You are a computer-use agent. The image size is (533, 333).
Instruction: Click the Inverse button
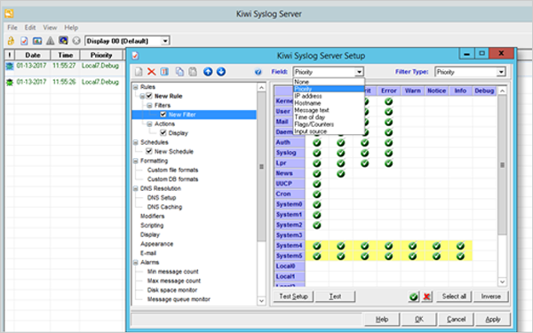(491, 297)
